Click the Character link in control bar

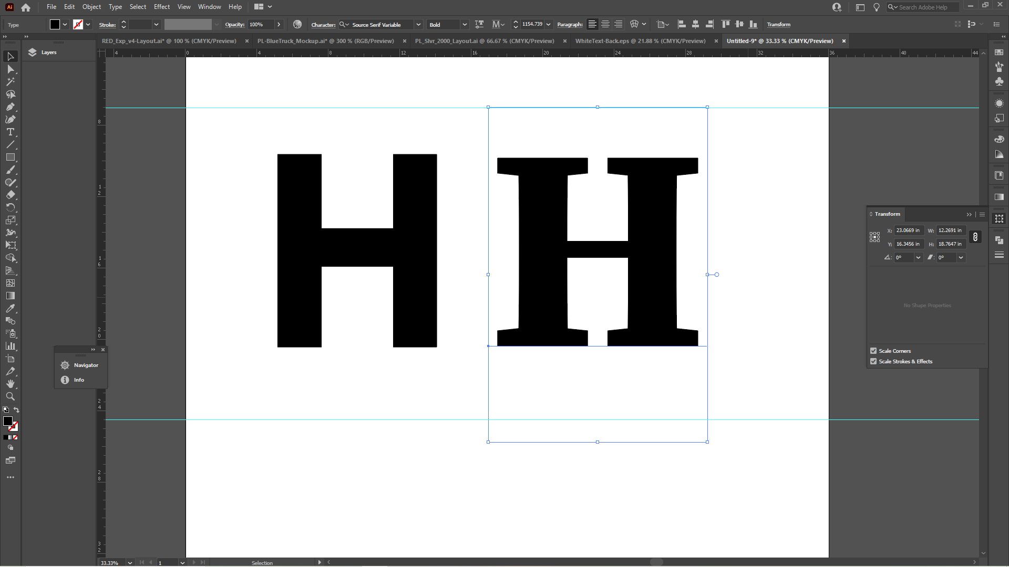click(323, 25)
